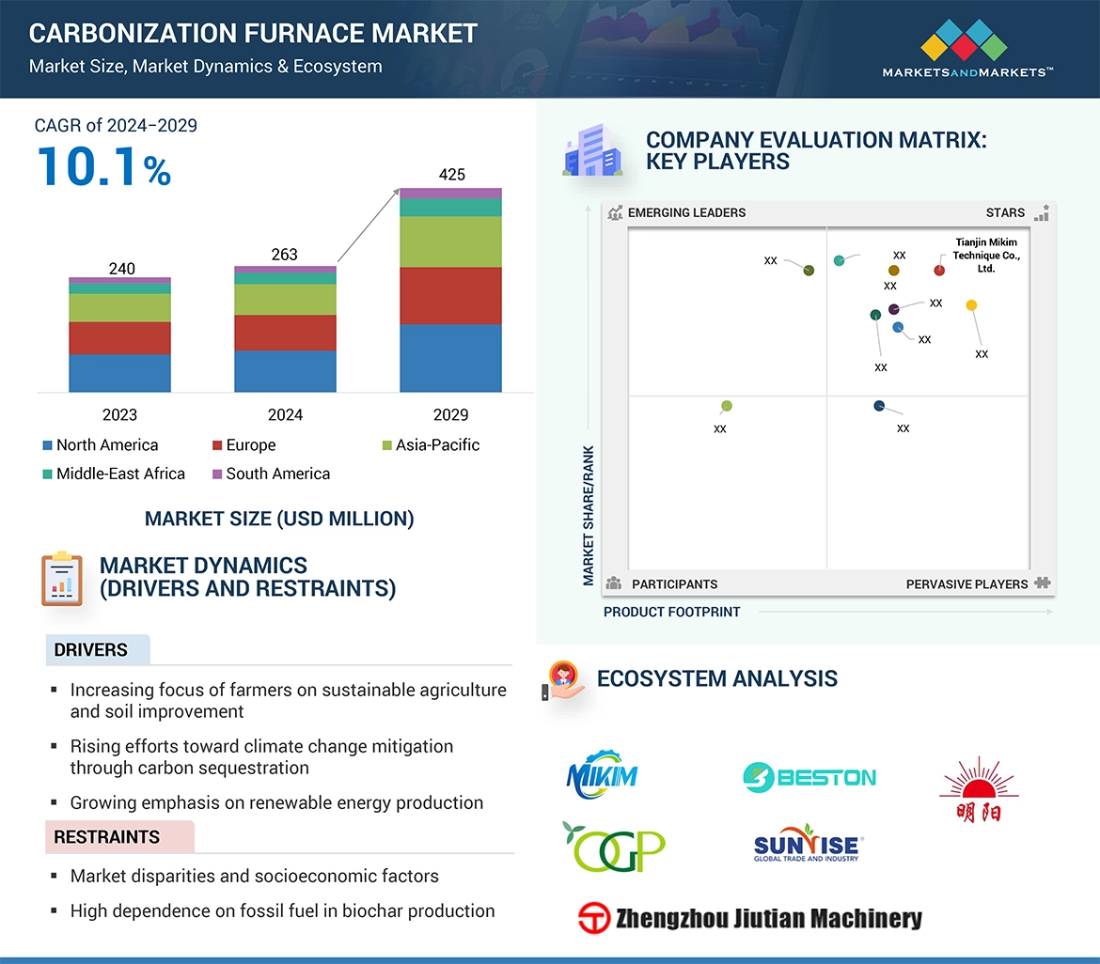This screenshot has height=964, width=1100.
Task: Click the building icon beside Company Evaluation Matrix
Action: coord(592,152)
